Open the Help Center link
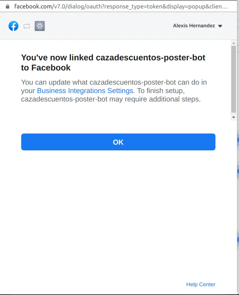 (x=201, y=284)
